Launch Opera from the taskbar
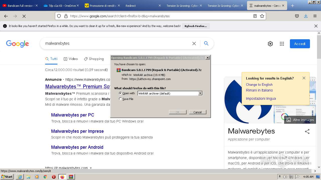Image resolution: width=321 pixels, height=180 pixels. tap(54, 177)
